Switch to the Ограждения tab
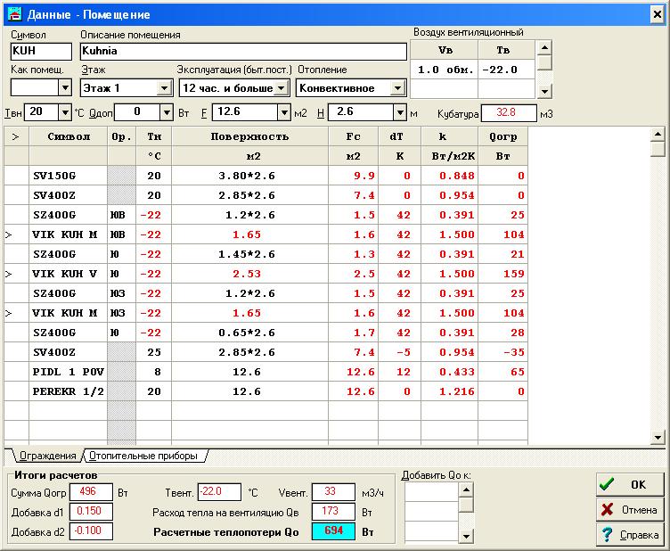Viewport: 670px width, 551px height. [47, 456]
